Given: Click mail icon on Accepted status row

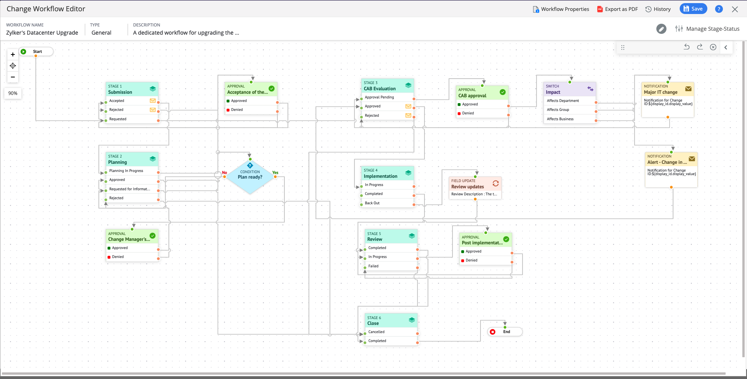Looking at the screenshot, I should 153,101.
